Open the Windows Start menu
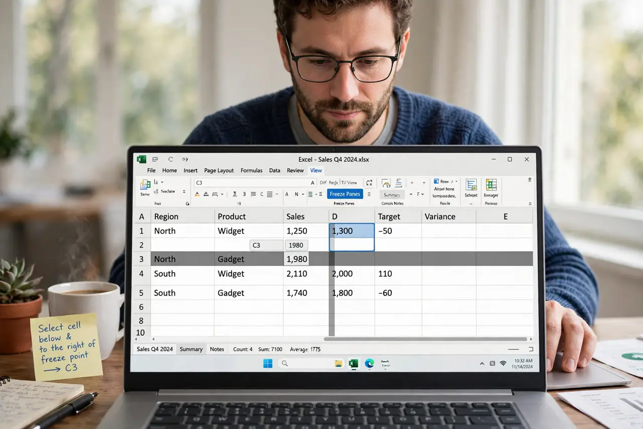 click(268, 364)
